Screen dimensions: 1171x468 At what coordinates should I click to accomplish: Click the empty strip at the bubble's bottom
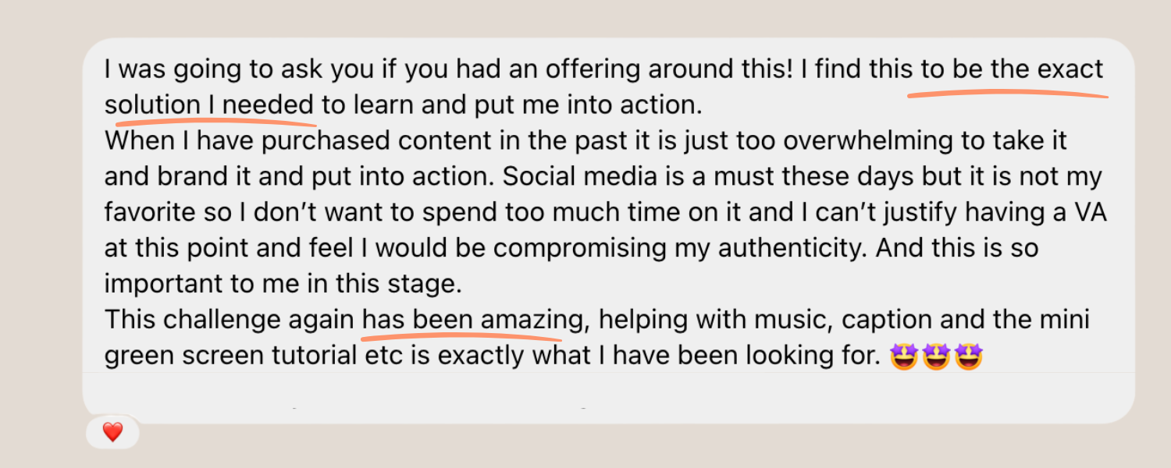(609, 398)
